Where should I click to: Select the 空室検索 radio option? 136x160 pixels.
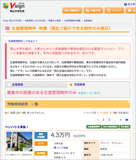(71, 85)
